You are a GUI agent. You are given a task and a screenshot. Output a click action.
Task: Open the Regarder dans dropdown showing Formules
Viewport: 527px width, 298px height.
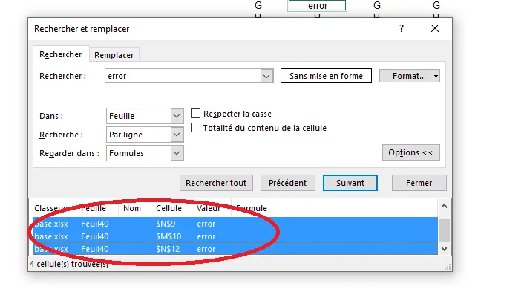[145, 153]
